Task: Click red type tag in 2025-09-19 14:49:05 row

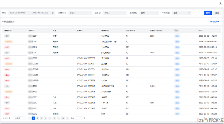Action: coord(7,97)
